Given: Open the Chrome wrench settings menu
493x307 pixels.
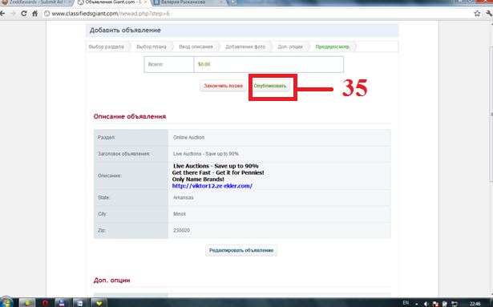Looking at the screenshot, I should (x=489, y=14).
